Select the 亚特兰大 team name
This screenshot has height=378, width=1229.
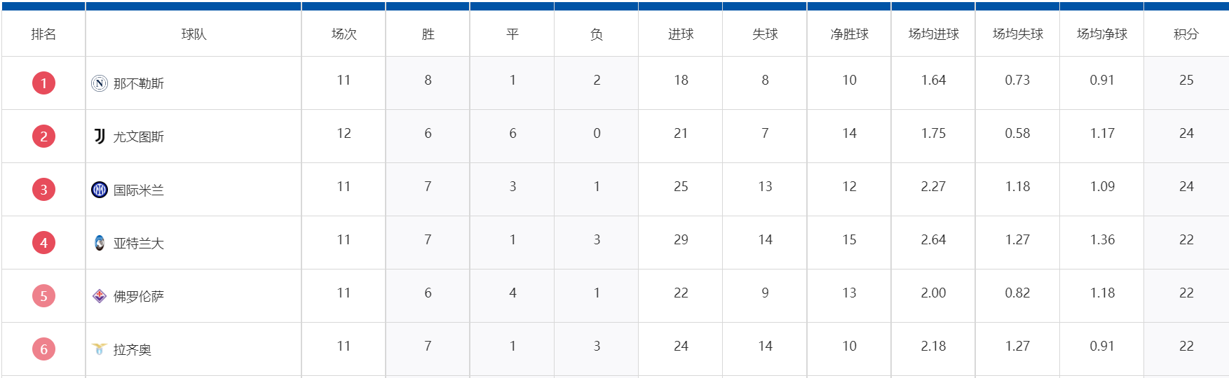(139, 243)
